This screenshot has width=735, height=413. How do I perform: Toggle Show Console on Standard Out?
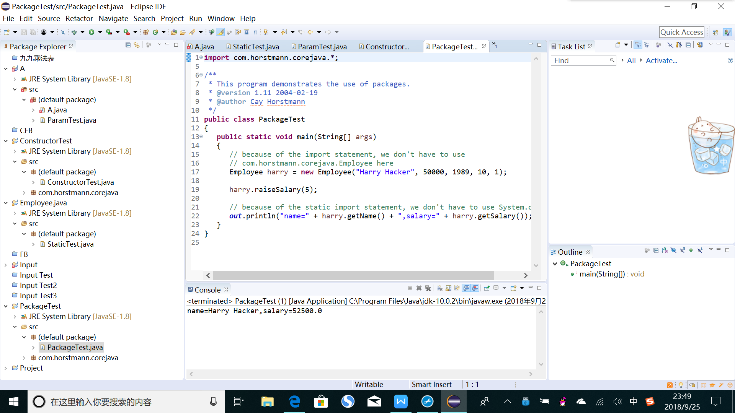point(466,288)
